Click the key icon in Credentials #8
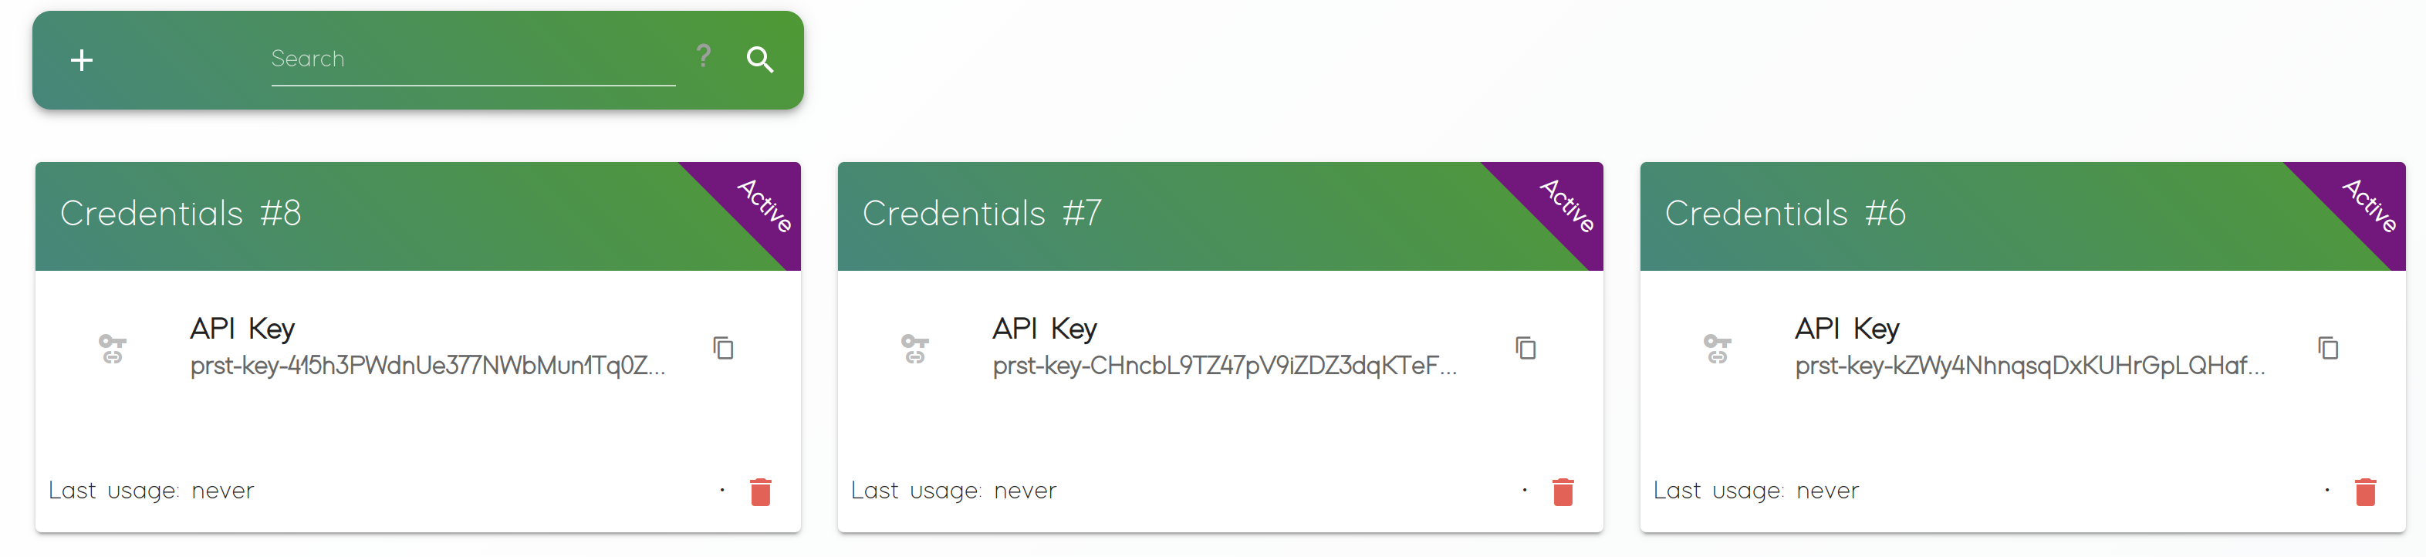Viewport: 2426px width, 557px height. [x=112, y=349]
